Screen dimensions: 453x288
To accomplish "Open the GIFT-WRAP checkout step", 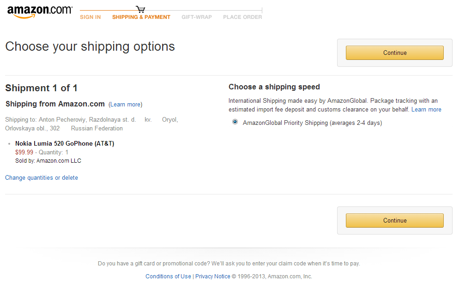I will [197, 17].
